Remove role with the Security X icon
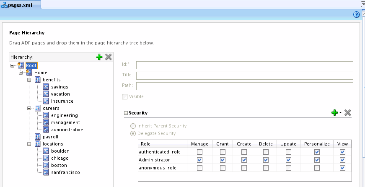Screen dimensions: 365x187 point(347,113)
